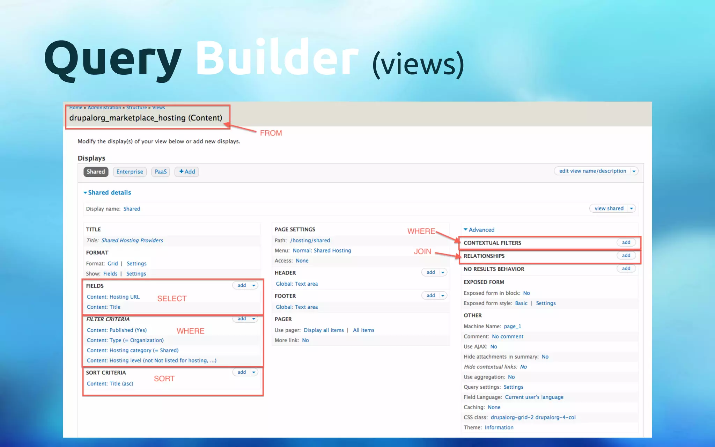Open the Structure breadcrumb link
This screenshot has height=447, width=715.
pyautogui.click(x=137, y=108)
